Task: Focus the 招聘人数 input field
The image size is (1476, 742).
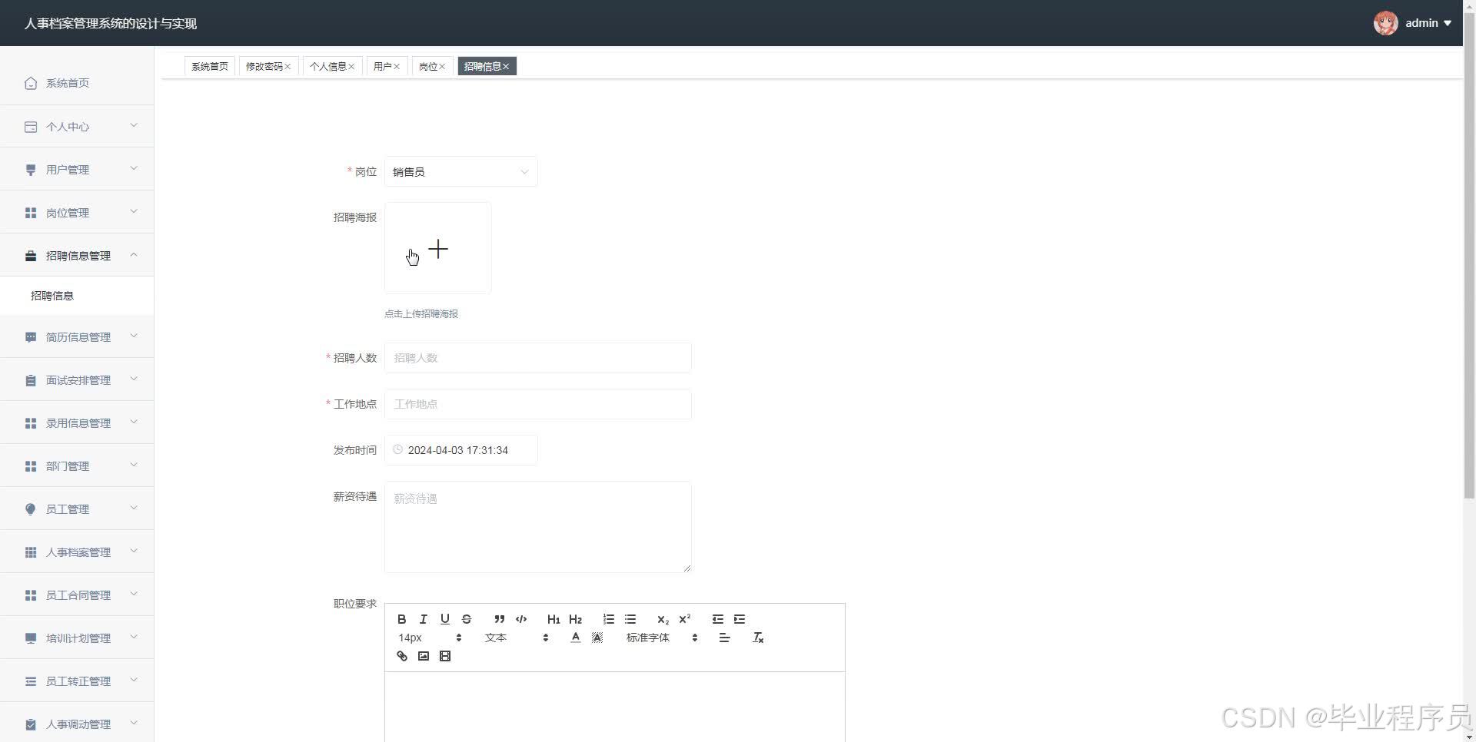Action: (538, 358)
